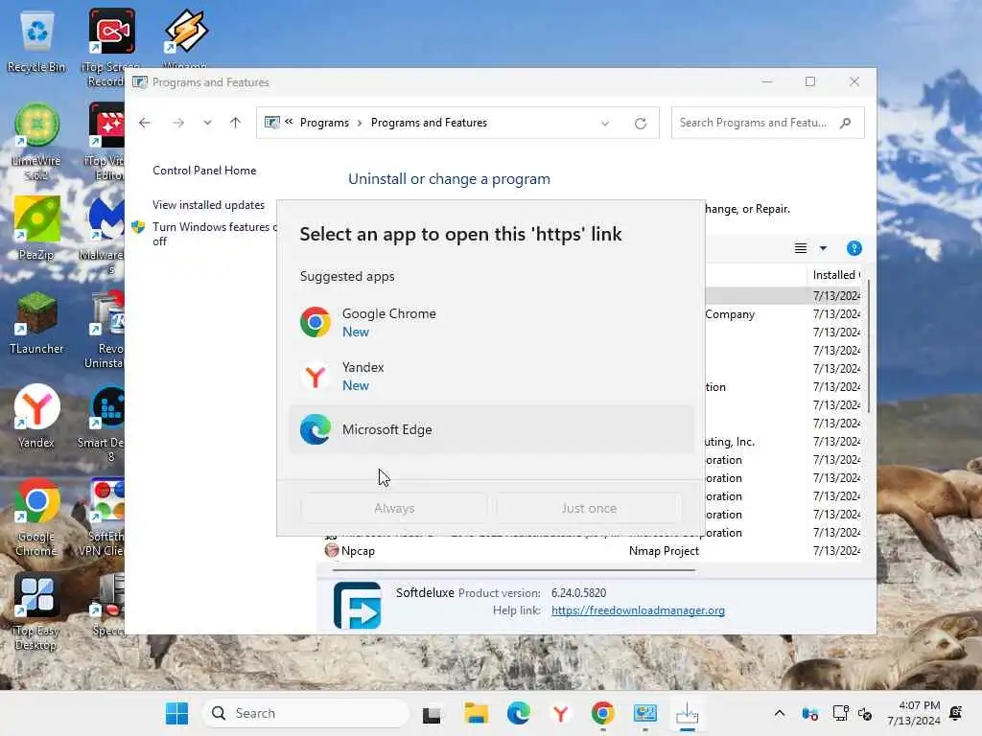Click the horizontal scrollbar of program list
Viewport: 982px width, 736px height.
[x=514, y=570]
